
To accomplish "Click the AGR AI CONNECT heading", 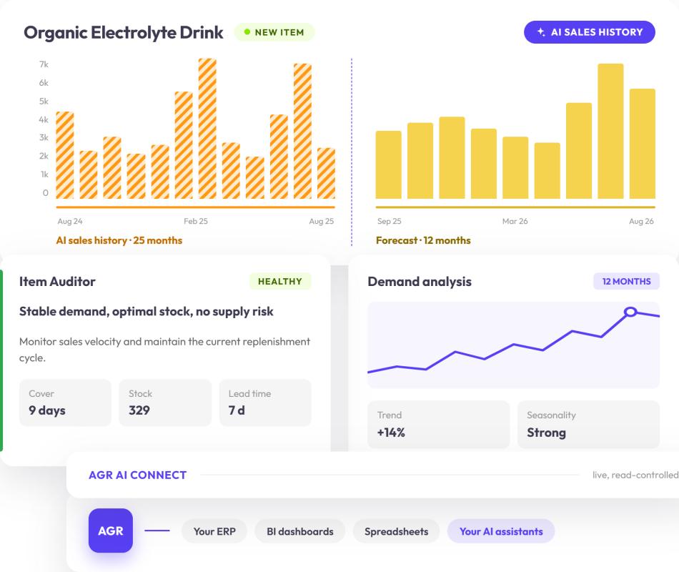I will [138, 475].
